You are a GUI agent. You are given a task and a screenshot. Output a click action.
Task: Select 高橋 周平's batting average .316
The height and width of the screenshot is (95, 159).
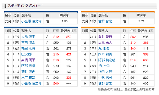pos(56,60)
